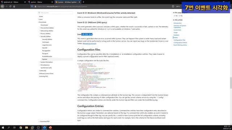Launch Chrome from the taskbar

point(21,127)
